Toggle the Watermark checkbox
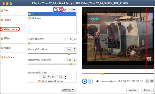 (2, 29)
